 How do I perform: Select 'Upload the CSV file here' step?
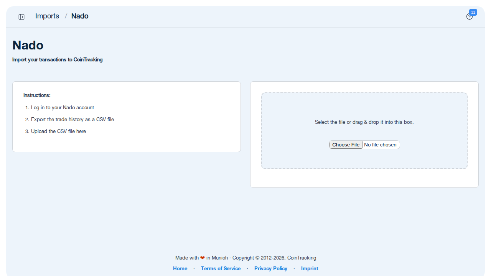pyautogui.click(x=58, y=131)
